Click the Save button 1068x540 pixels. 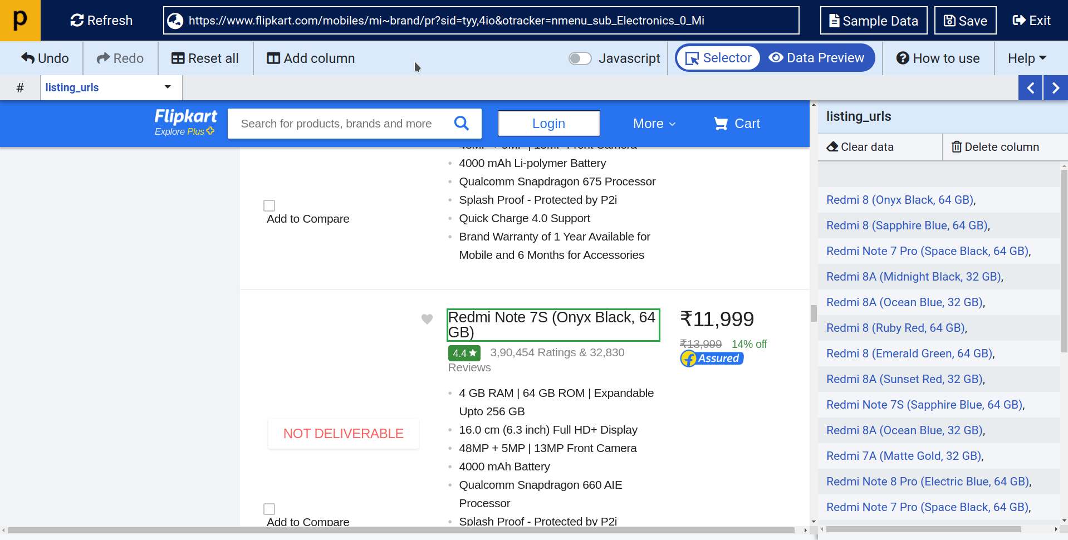click(965, 21)
